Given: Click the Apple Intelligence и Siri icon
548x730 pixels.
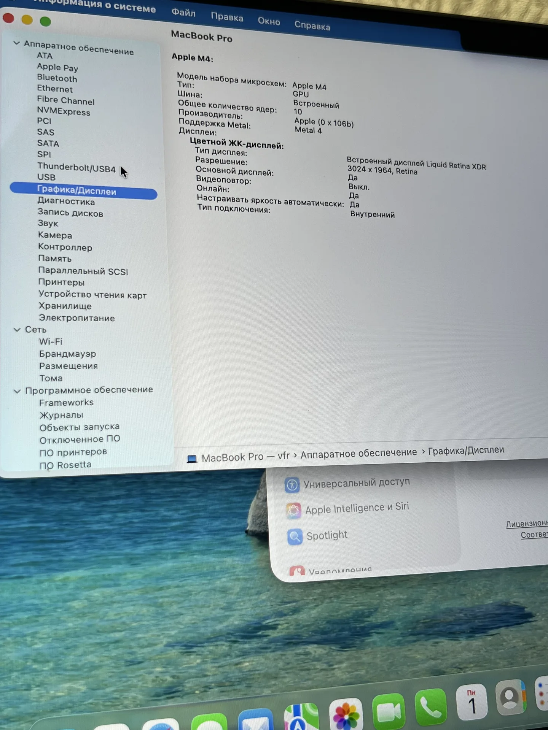Looking at the screenshot, I should click(x=293, y=511).
